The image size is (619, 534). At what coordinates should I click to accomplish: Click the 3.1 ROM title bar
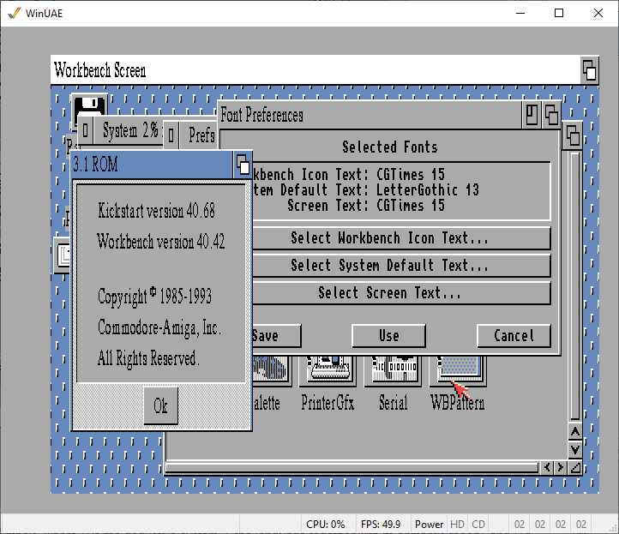pos(153,165)
